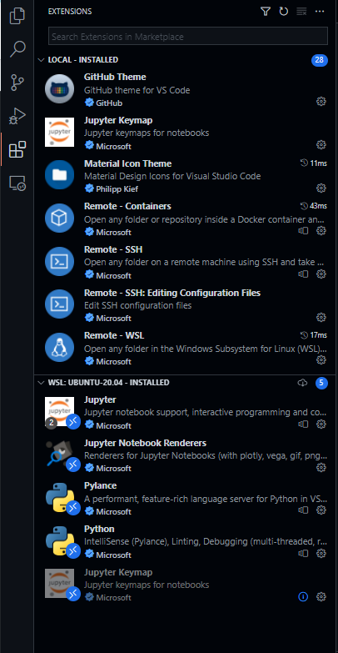Open the Search view icon
This screenshot has width=338, height=653.
click(17, 49)
